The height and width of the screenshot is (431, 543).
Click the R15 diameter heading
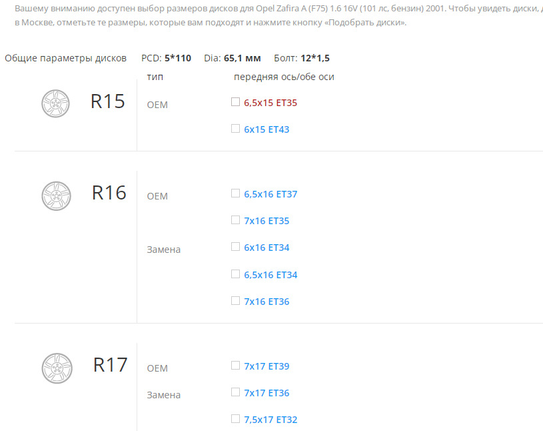[108, 101]
